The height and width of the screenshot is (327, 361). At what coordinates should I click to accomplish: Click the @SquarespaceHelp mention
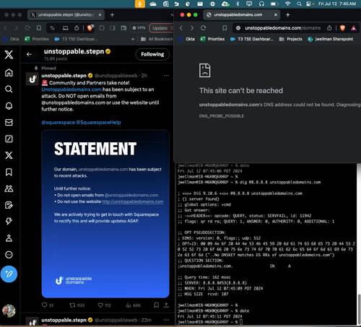98,123
